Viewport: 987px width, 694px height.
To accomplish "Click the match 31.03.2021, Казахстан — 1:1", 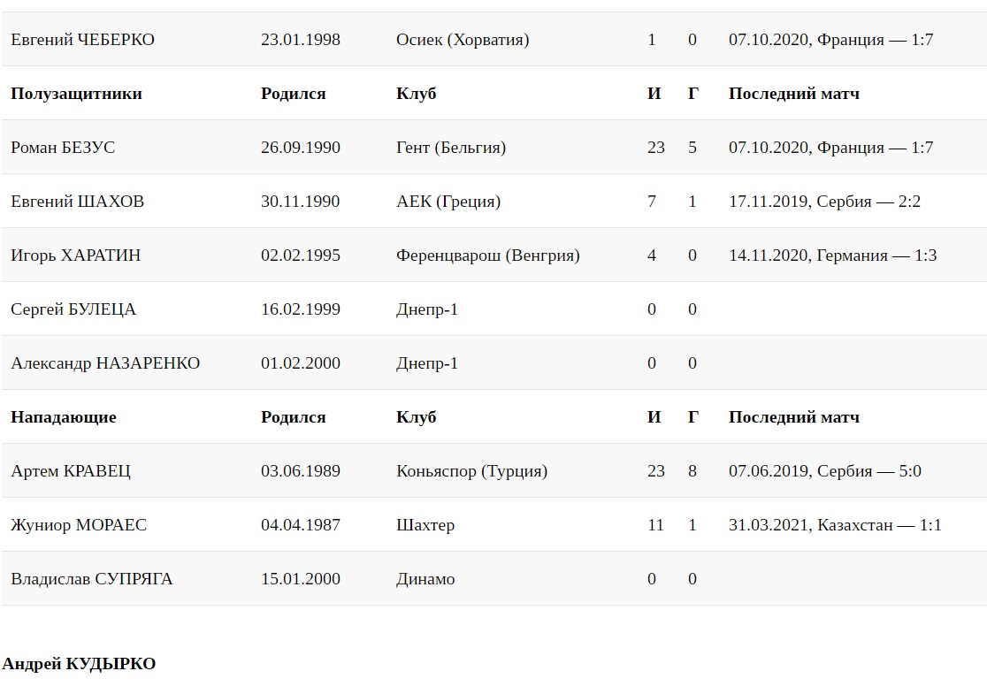I will (835, 525).
